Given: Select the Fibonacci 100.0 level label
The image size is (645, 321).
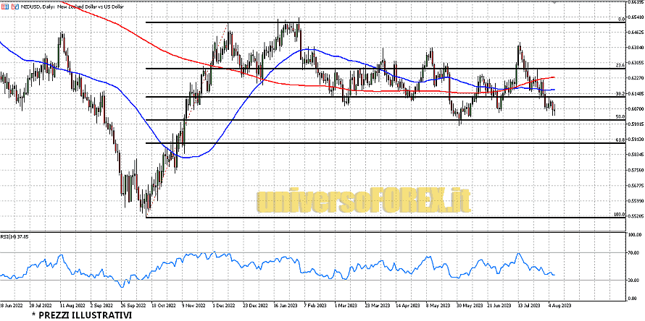Looking at the screenshot, I should [x=619, y=214].
